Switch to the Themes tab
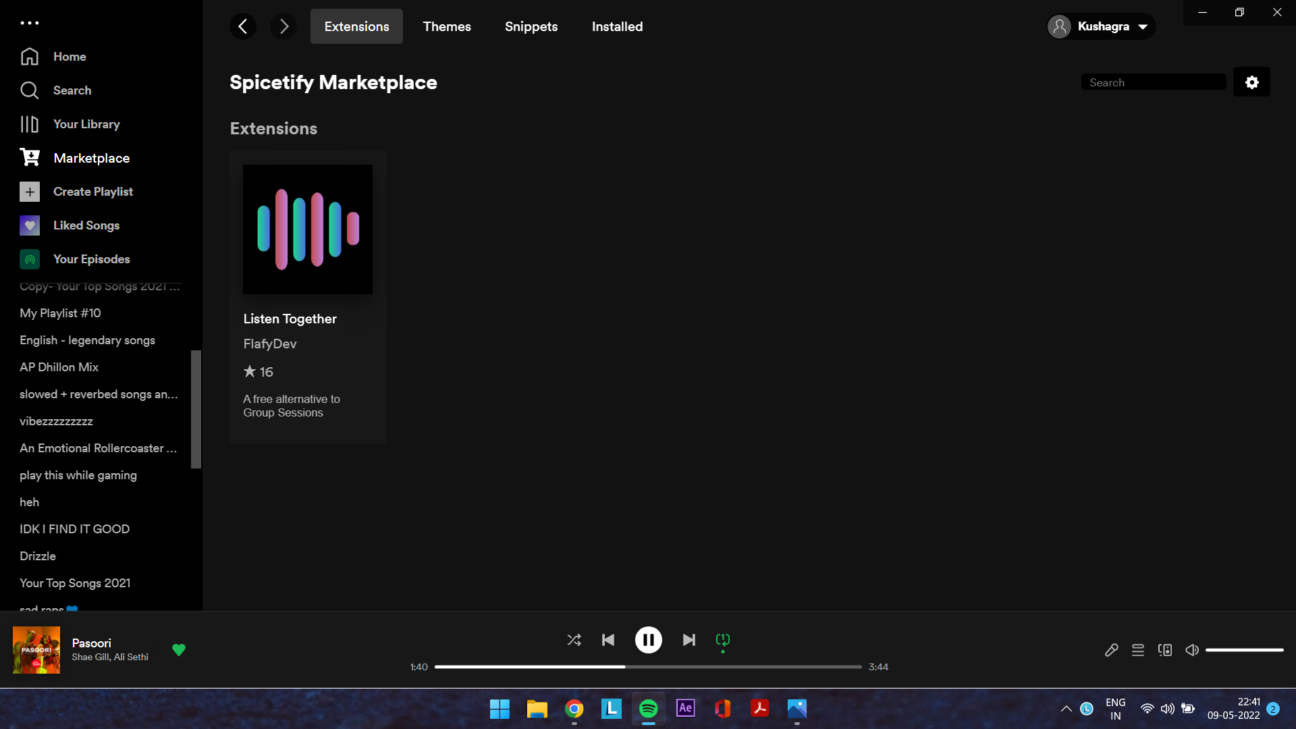This screenshot has width=1296, height=729. [447, 26]
